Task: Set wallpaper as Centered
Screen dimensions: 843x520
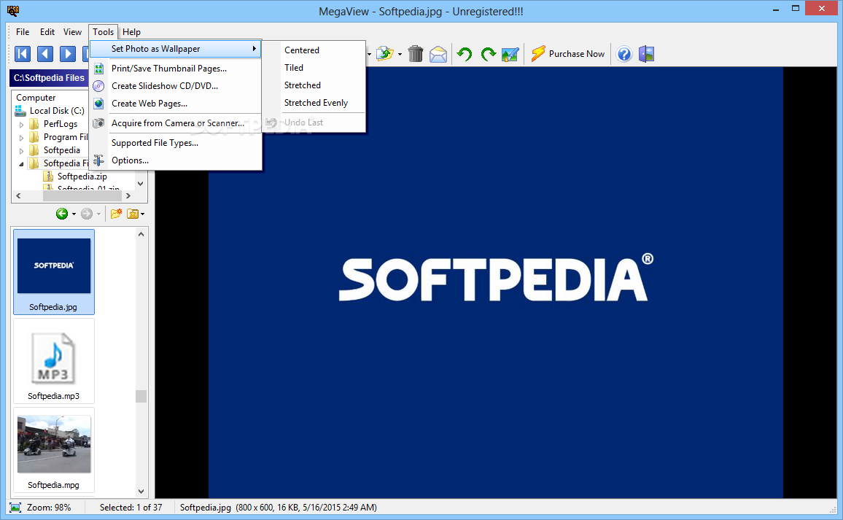Action: click(314, 50)
